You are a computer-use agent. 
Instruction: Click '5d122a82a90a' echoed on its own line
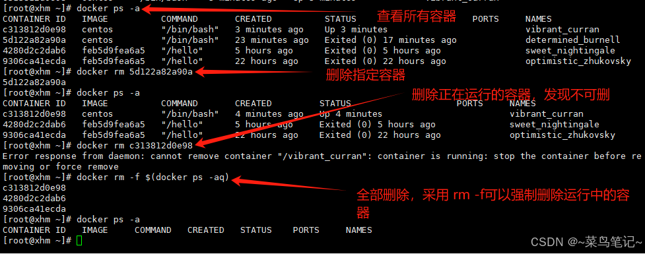[34, 82]
